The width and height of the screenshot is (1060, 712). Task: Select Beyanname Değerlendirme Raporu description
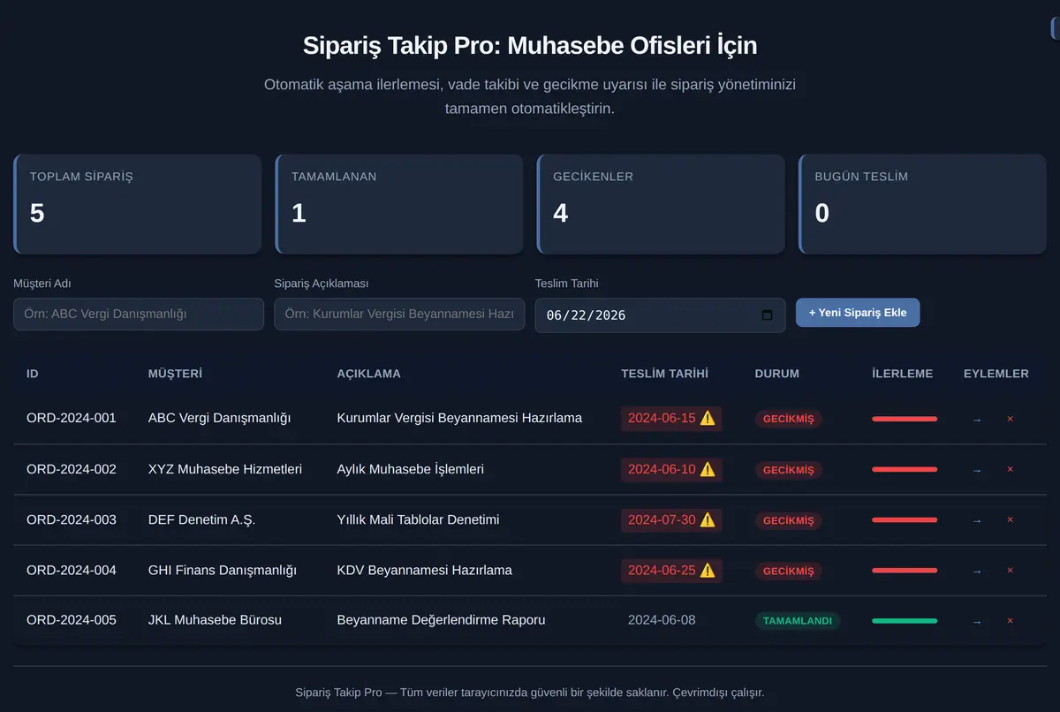441,620
